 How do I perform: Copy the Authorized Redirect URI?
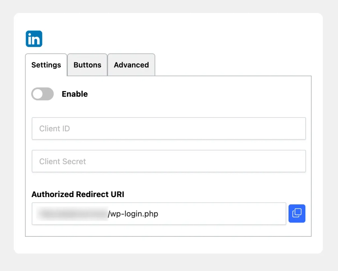tap(297, 214)
